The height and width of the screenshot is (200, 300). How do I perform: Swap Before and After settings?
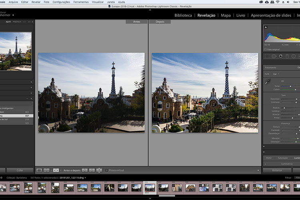[x=99, y=170]
